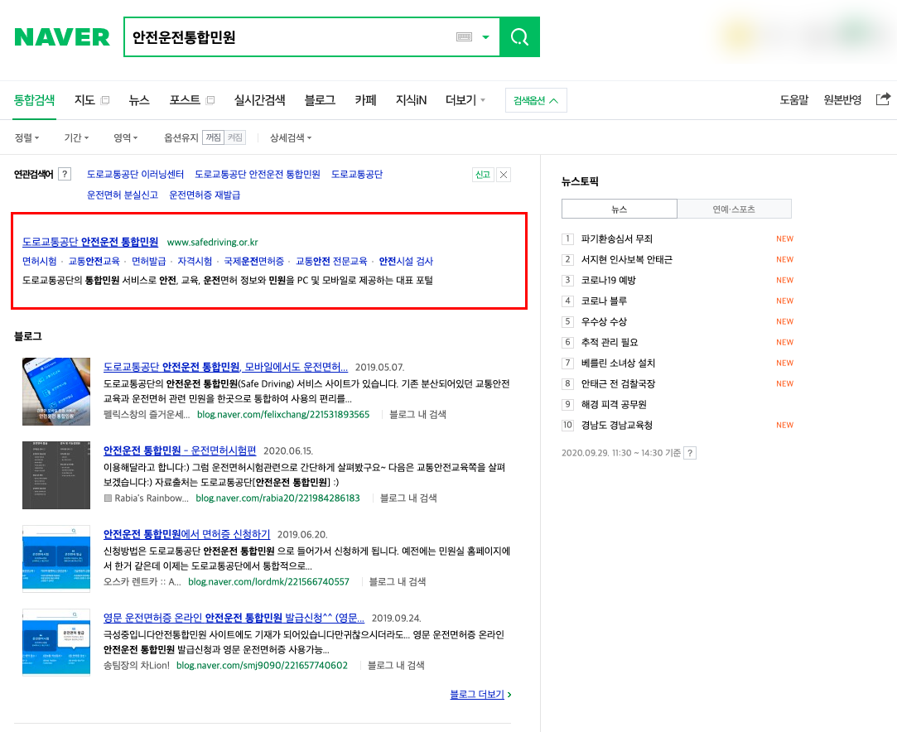Click the www.safedriving.or.kr URL
Screen dimensions: 897x732
[x=212, y=243]
